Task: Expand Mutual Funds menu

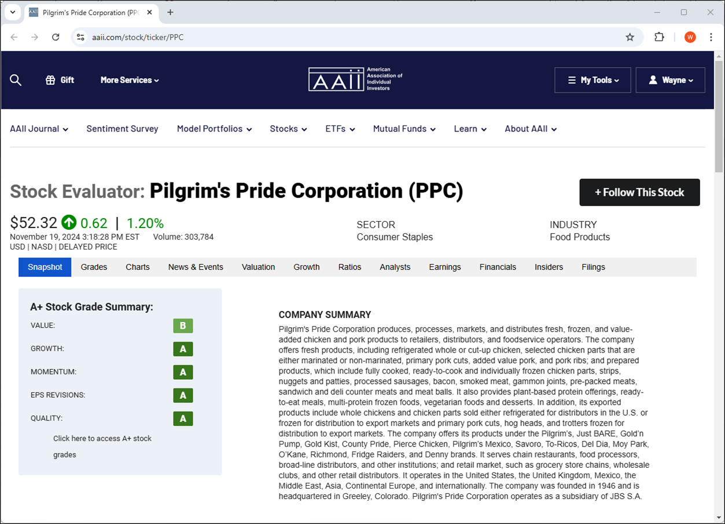Action: click(x=404, y=129)
